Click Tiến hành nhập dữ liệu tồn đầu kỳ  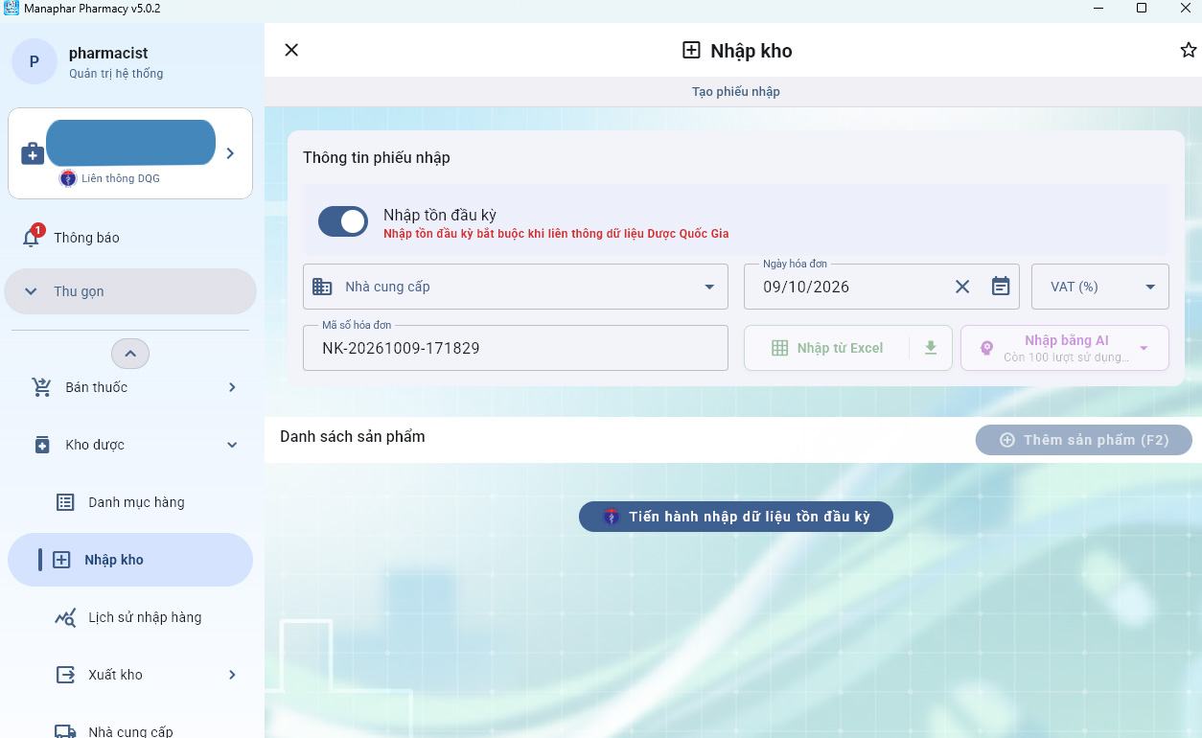[736, 517]
